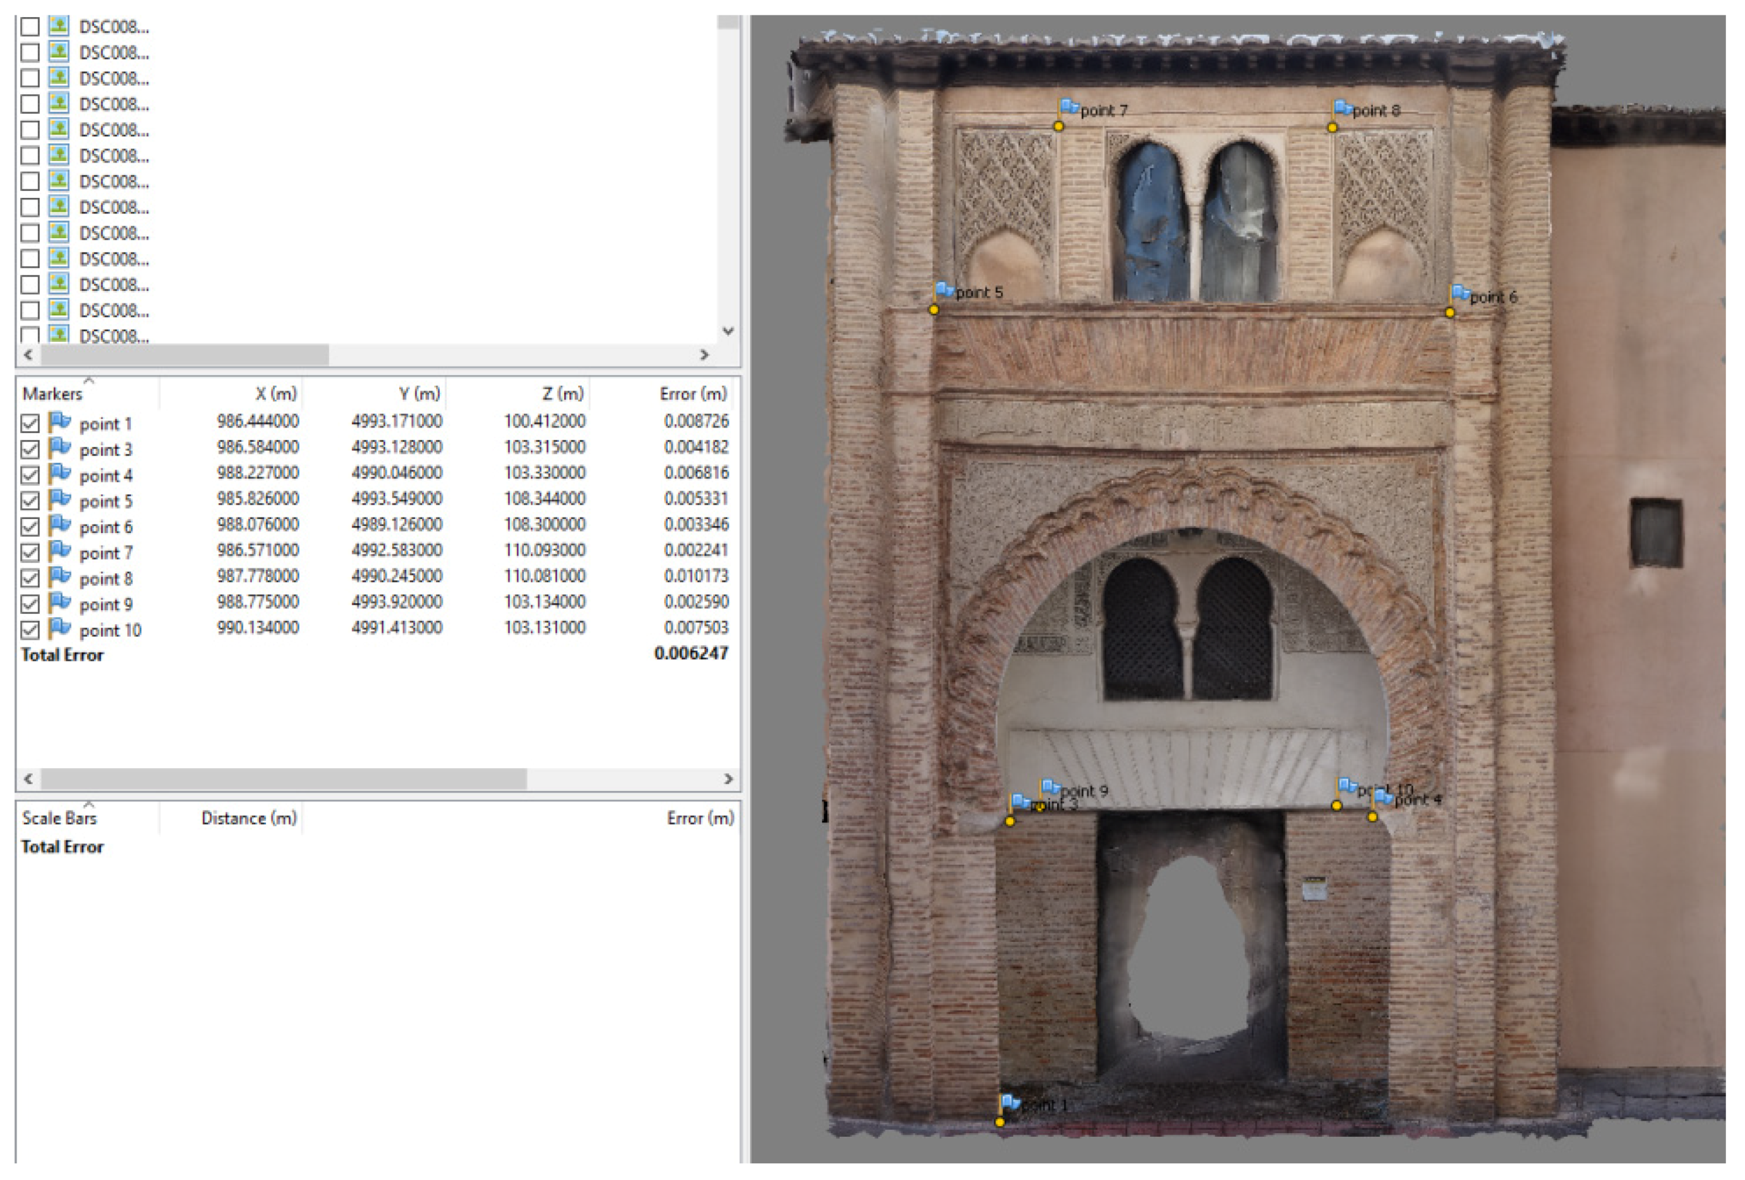Viewport: 1745px width, 1180px height.
Task: Disable point 10 marker checkbox
Action: coord(30,630)
